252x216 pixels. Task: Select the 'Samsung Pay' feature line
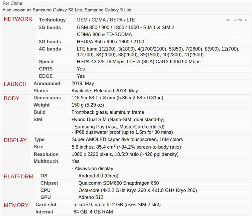(118, 127)
